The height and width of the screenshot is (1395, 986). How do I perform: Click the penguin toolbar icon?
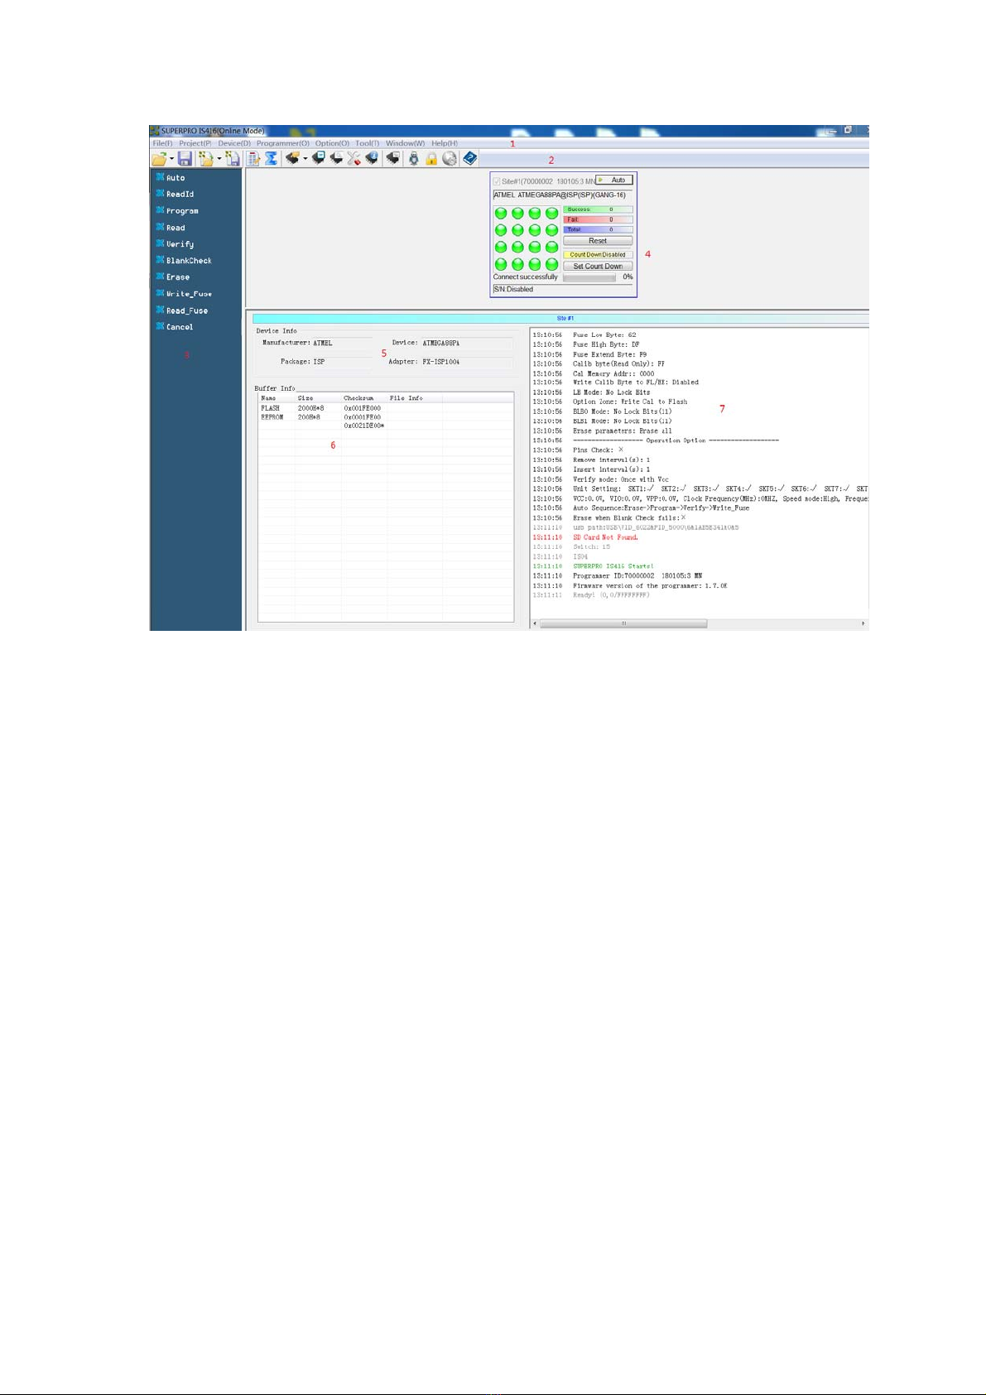pos(414,159)
